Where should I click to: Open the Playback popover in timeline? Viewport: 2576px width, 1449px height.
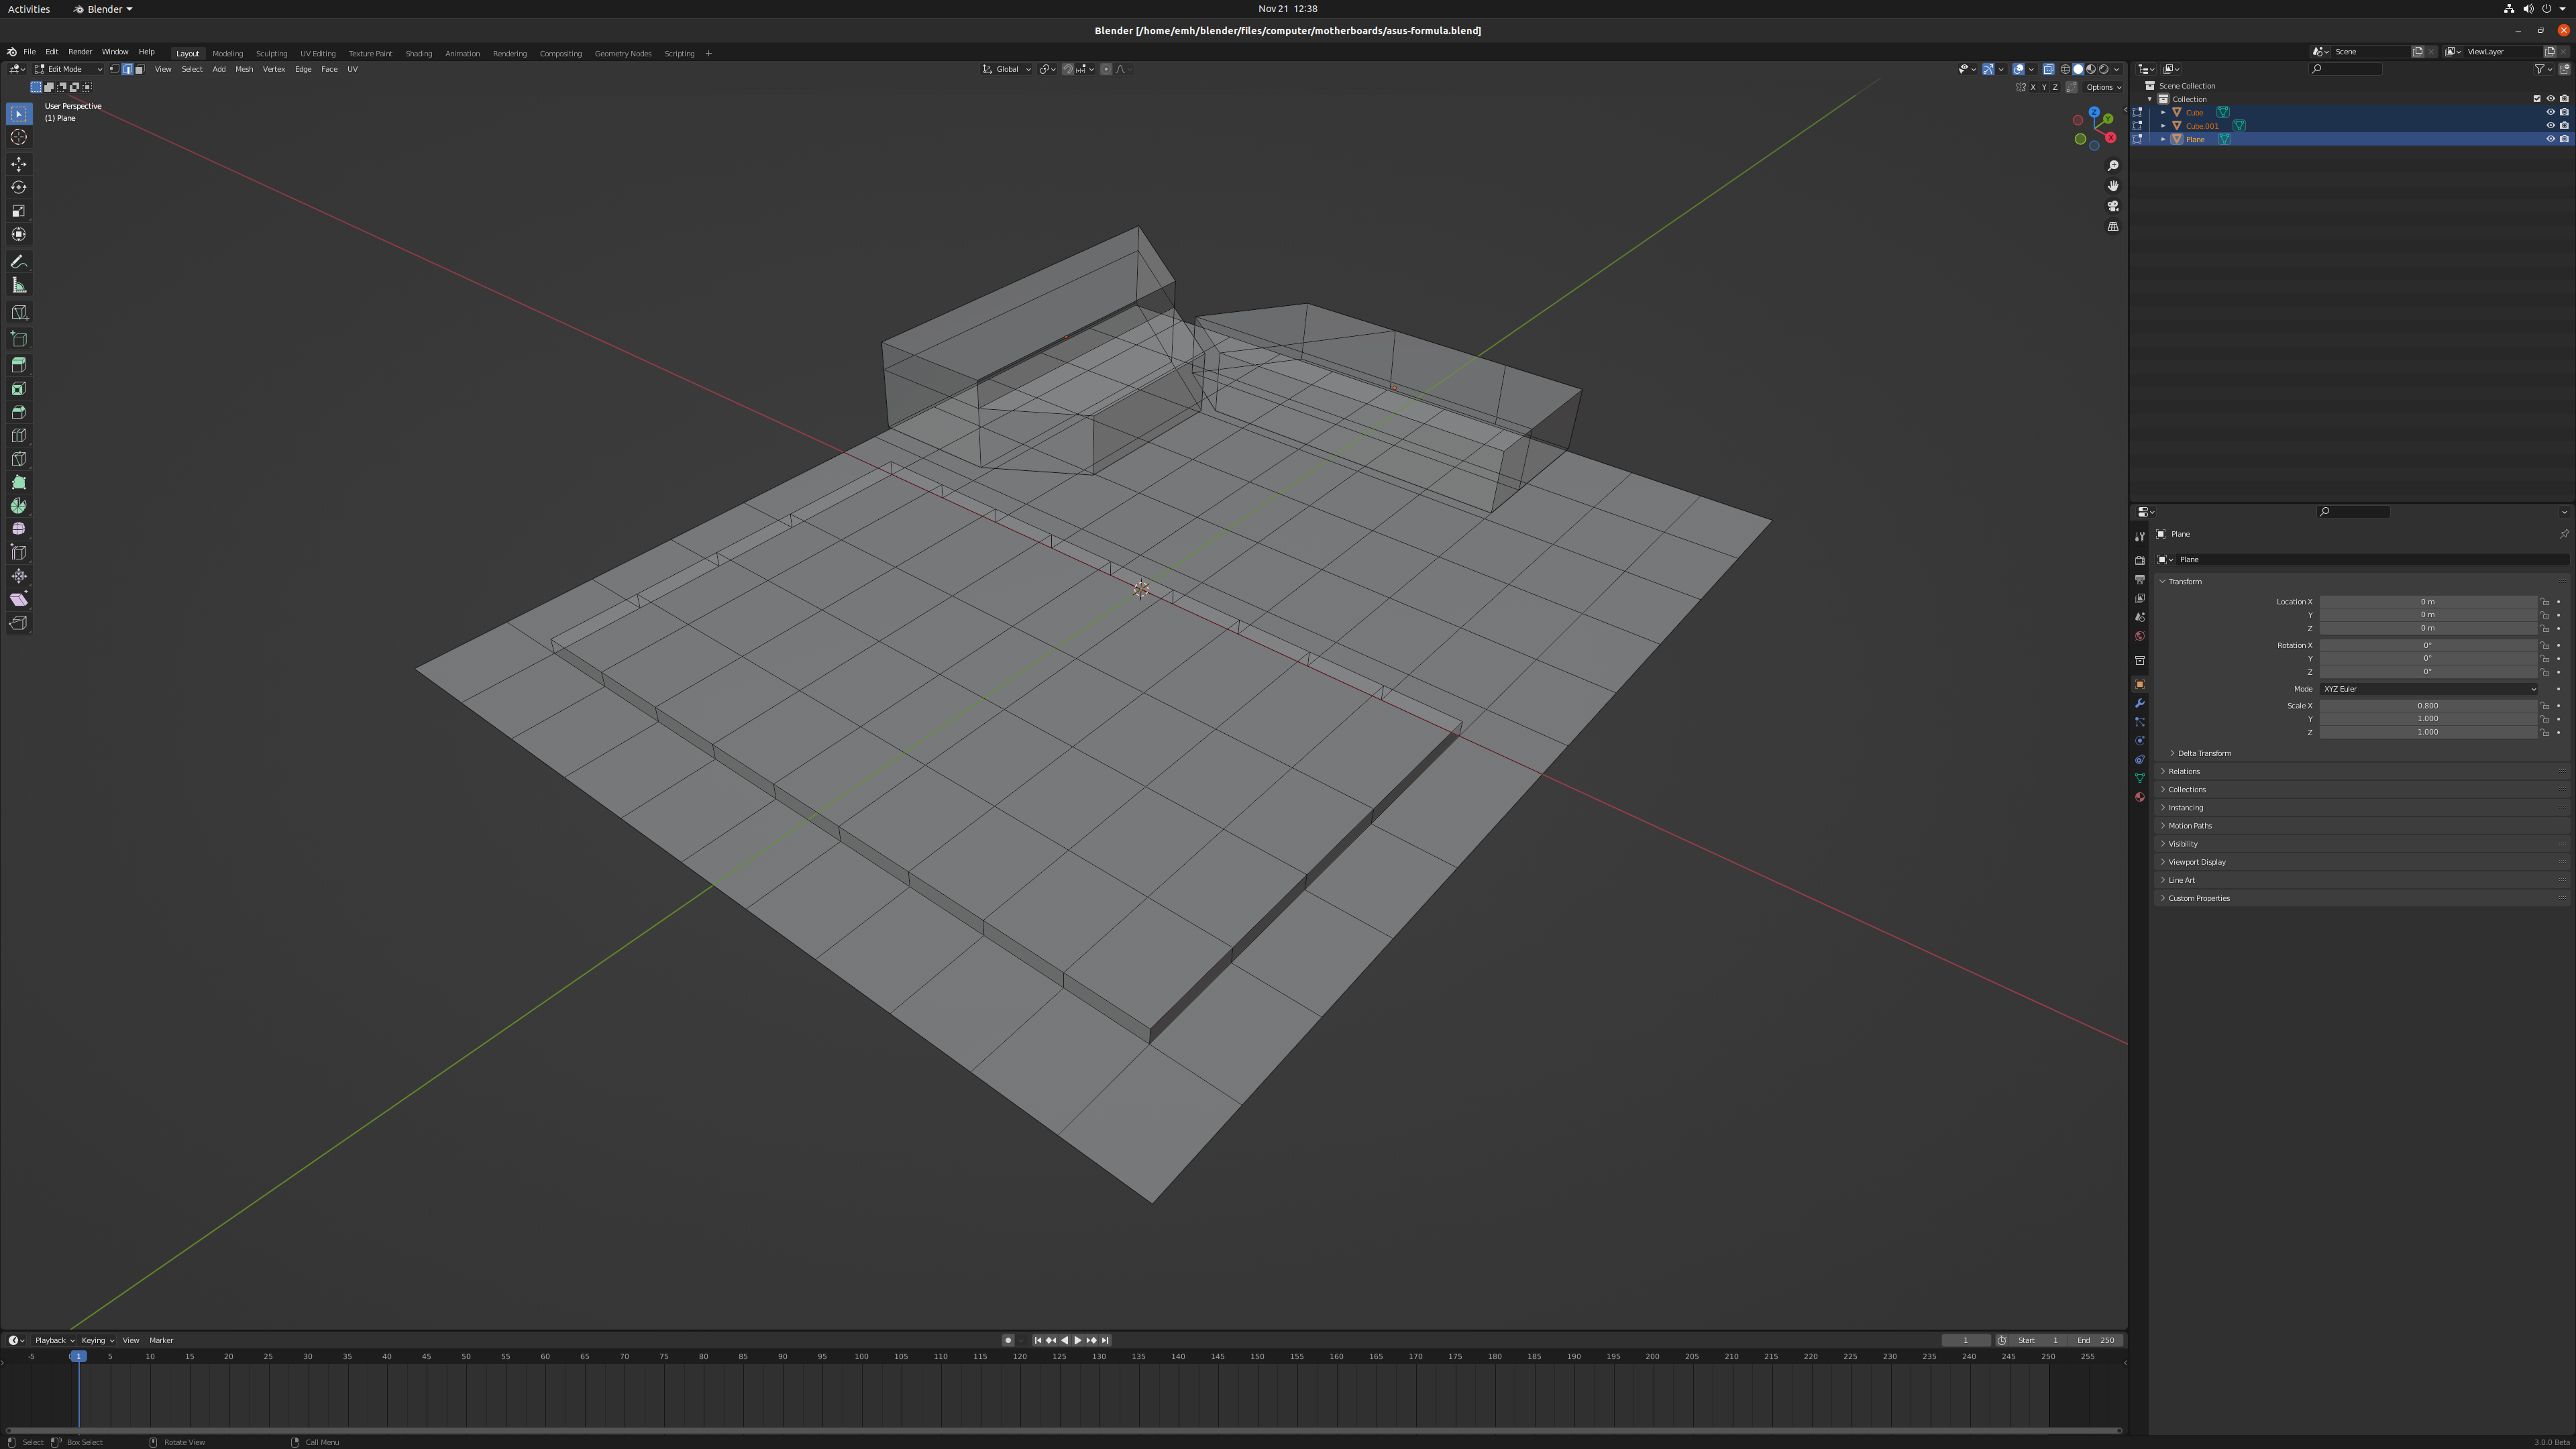click(x=54, y=1340)
